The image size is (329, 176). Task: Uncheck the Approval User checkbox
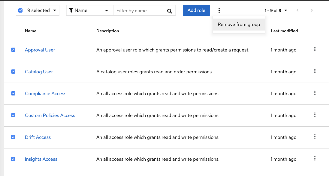coord(13,50)
